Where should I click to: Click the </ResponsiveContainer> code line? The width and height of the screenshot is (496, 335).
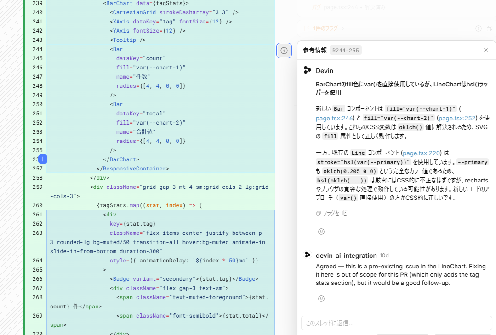[133, 169]
